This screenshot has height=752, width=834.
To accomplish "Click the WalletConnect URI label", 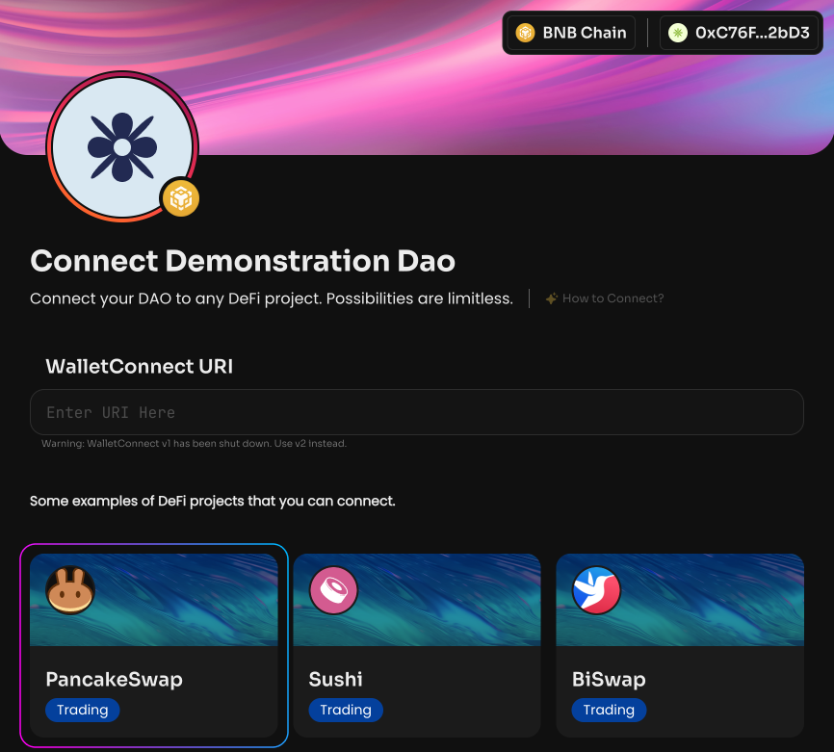I will click(x=140, y=367).
